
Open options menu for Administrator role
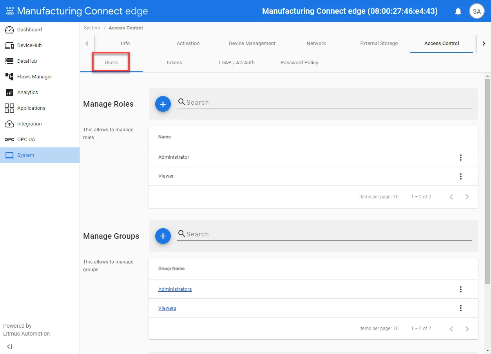point(461,158)
